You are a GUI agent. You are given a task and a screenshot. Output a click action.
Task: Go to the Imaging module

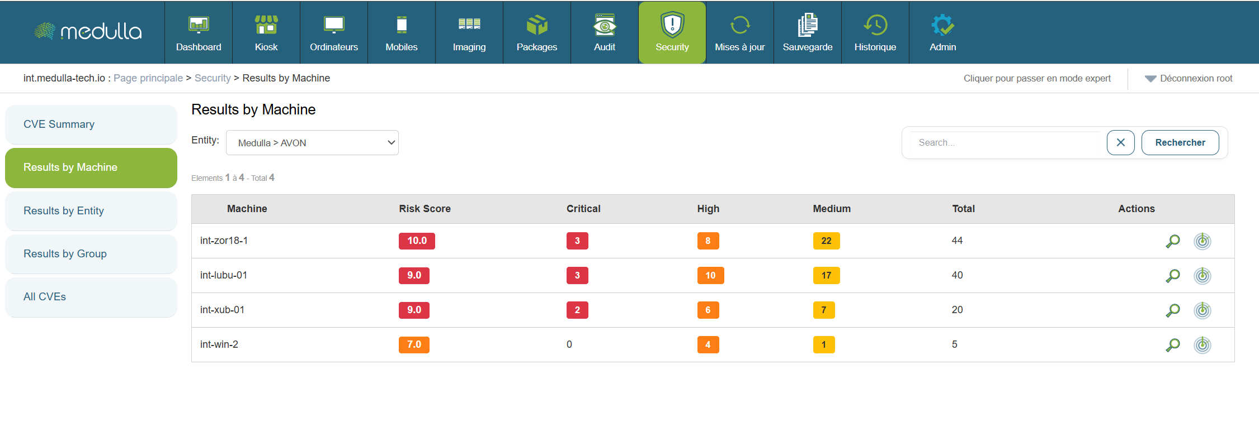[x=469, y=32]
